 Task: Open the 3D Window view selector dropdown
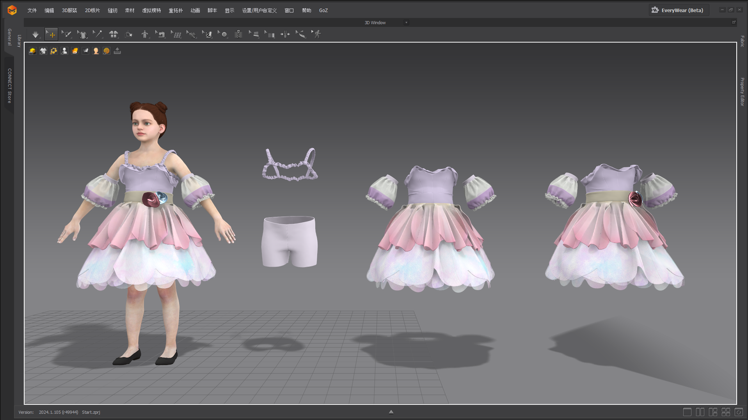[x=406, y=23]
